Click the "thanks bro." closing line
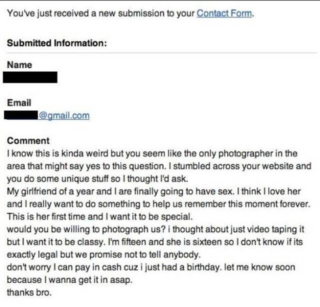This screenshot has height=307, width=320. click(x=29, y=293)
